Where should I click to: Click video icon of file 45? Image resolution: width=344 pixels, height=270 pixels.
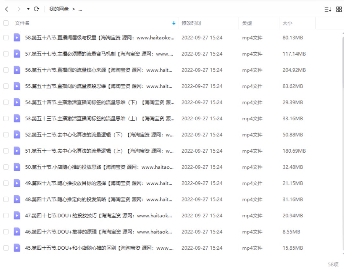pos(17,248)
